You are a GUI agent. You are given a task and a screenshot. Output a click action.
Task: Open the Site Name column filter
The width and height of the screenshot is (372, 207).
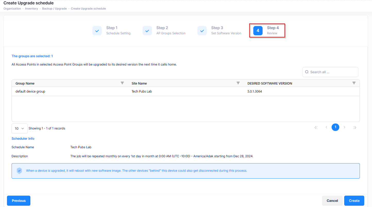coord(238,83)
